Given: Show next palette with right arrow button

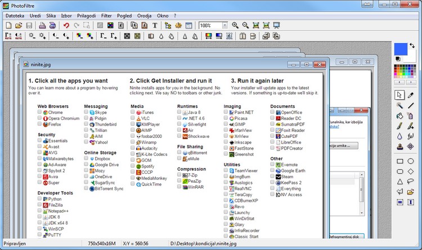Looking at the screenshot, I should pos(411,82).
